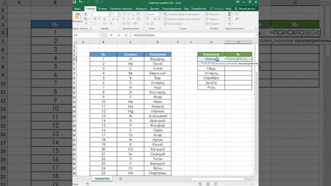Confirm formula entry with the checkmark icon

(118, 35)
